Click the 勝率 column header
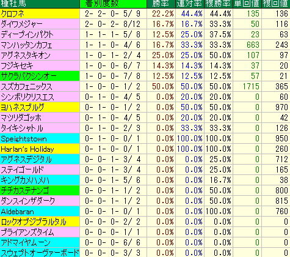Image resolution: width=290 pixels, height=257 pixels. pyautogui.click(x=161, y=4)
